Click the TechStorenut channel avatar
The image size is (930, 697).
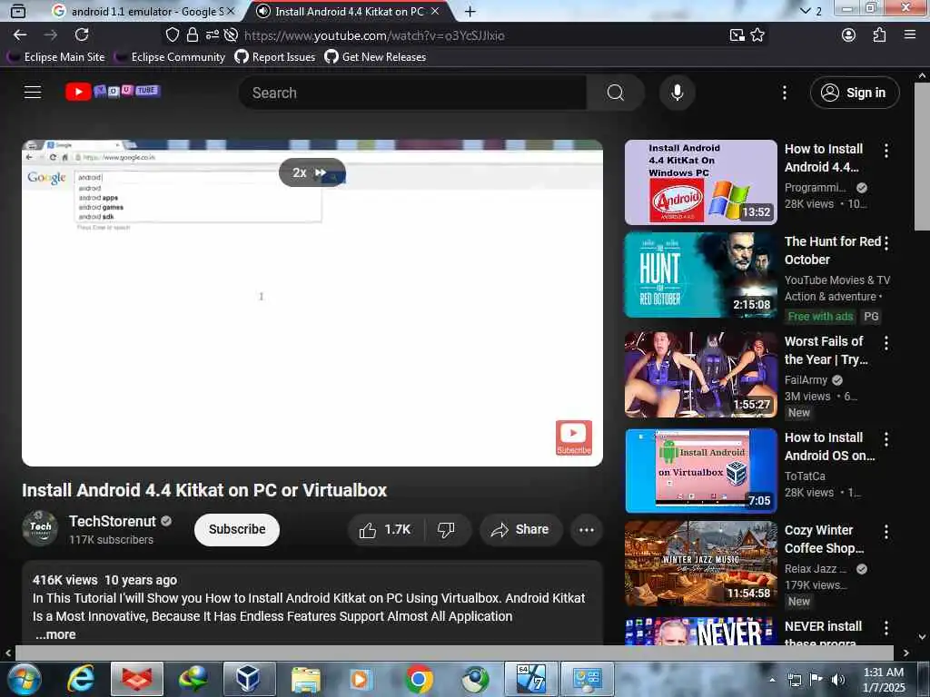click(x=40, y=528)
